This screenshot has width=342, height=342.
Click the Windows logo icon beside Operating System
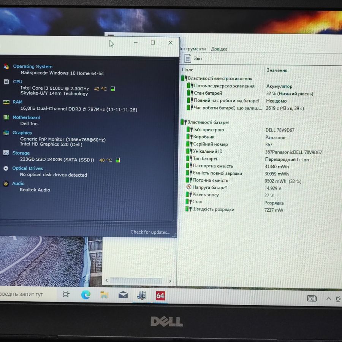click(6, 66)
